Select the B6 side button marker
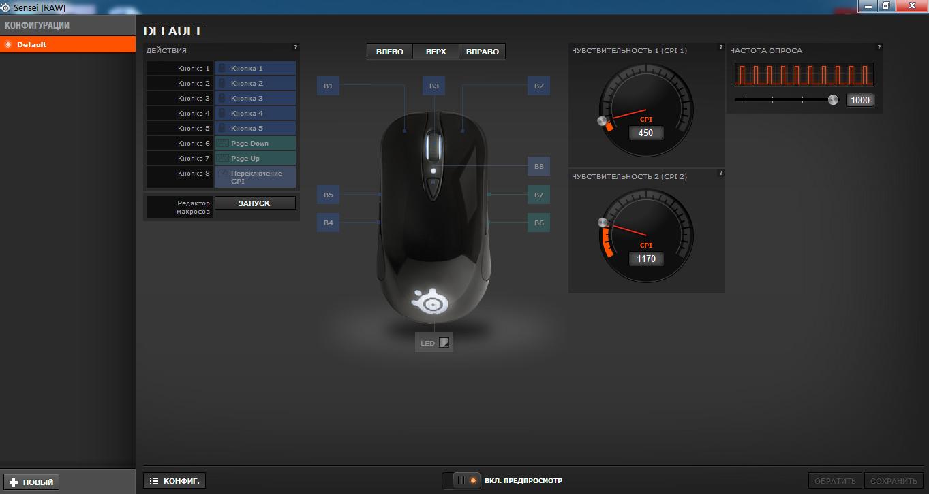 point(539,223)
